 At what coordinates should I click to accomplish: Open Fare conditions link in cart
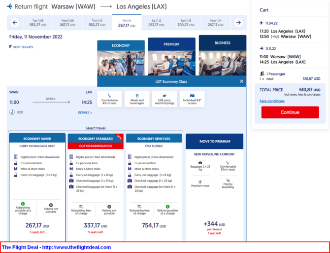pyautogui.click(x=272, y=101)
